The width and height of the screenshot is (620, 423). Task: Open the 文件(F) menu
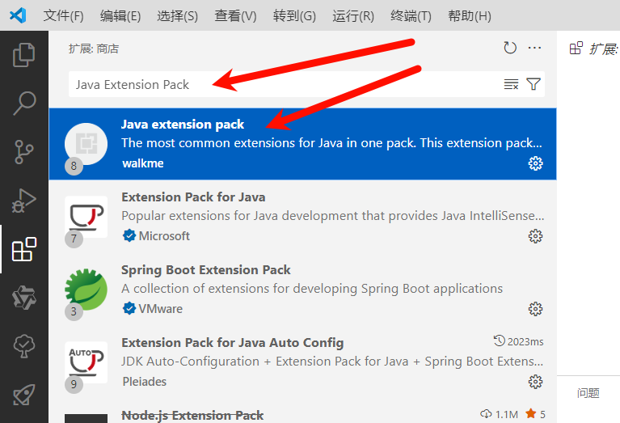pyautogui.click(x=63, y=16)
